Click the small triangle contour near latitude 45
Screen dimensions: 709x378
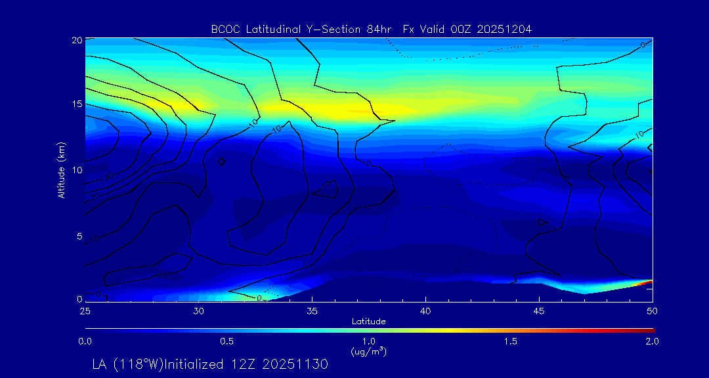542,222
